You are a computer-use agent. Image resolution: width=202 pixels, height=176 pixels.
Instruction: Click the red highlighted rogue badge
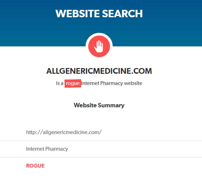(73, 84)
